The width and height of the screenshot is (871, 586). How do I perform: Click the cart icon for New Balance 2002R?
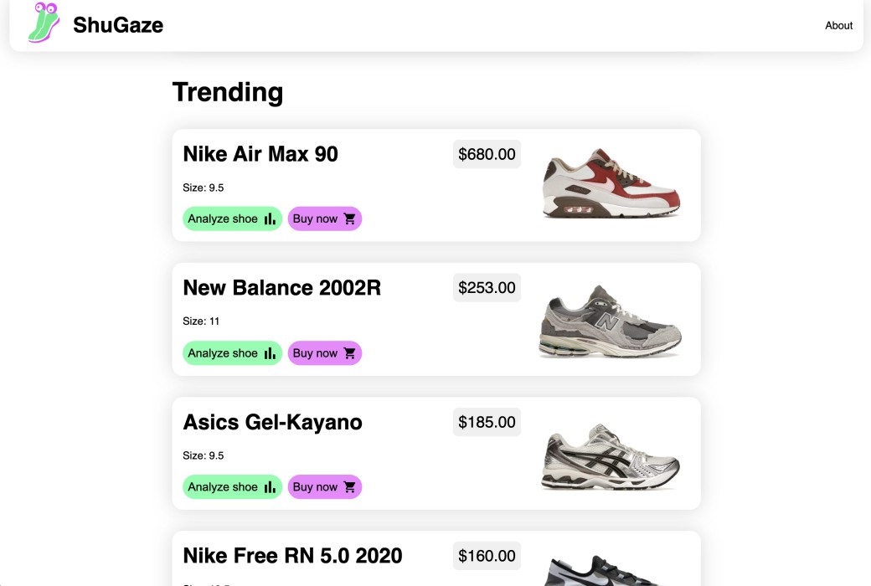click(349, 353)
